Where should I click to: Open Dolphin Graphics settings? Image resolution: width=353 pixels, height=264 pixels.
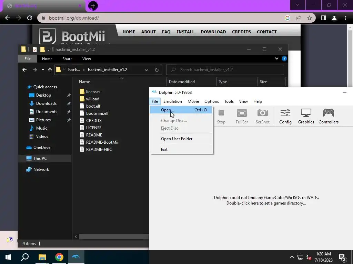point(306,117)
